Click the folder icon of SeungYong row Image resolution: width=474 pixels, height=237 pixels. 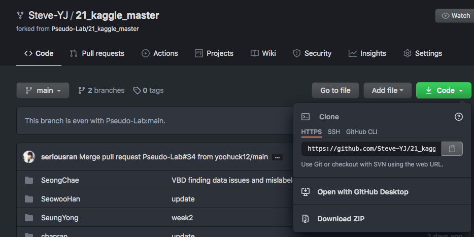[x=29, y=218]
